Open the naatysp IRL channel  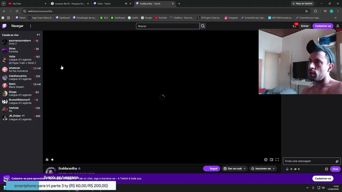21,109
